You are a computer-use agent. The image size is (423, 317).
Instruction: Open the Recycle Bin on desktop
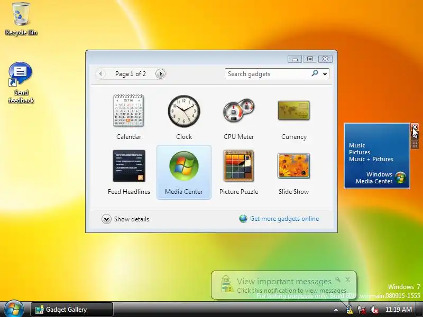[21, 19]
